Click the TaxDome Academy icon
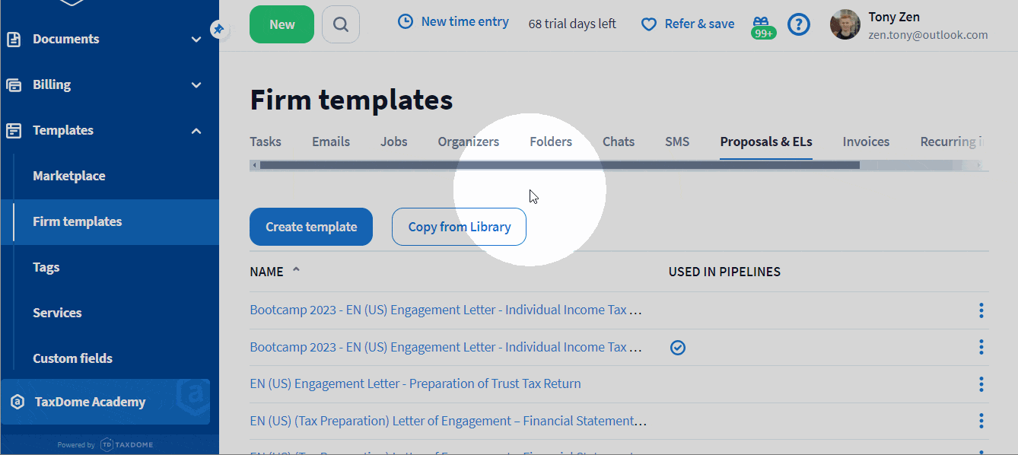The width and height of the screenshot is (1018, 455). [17, 402]
